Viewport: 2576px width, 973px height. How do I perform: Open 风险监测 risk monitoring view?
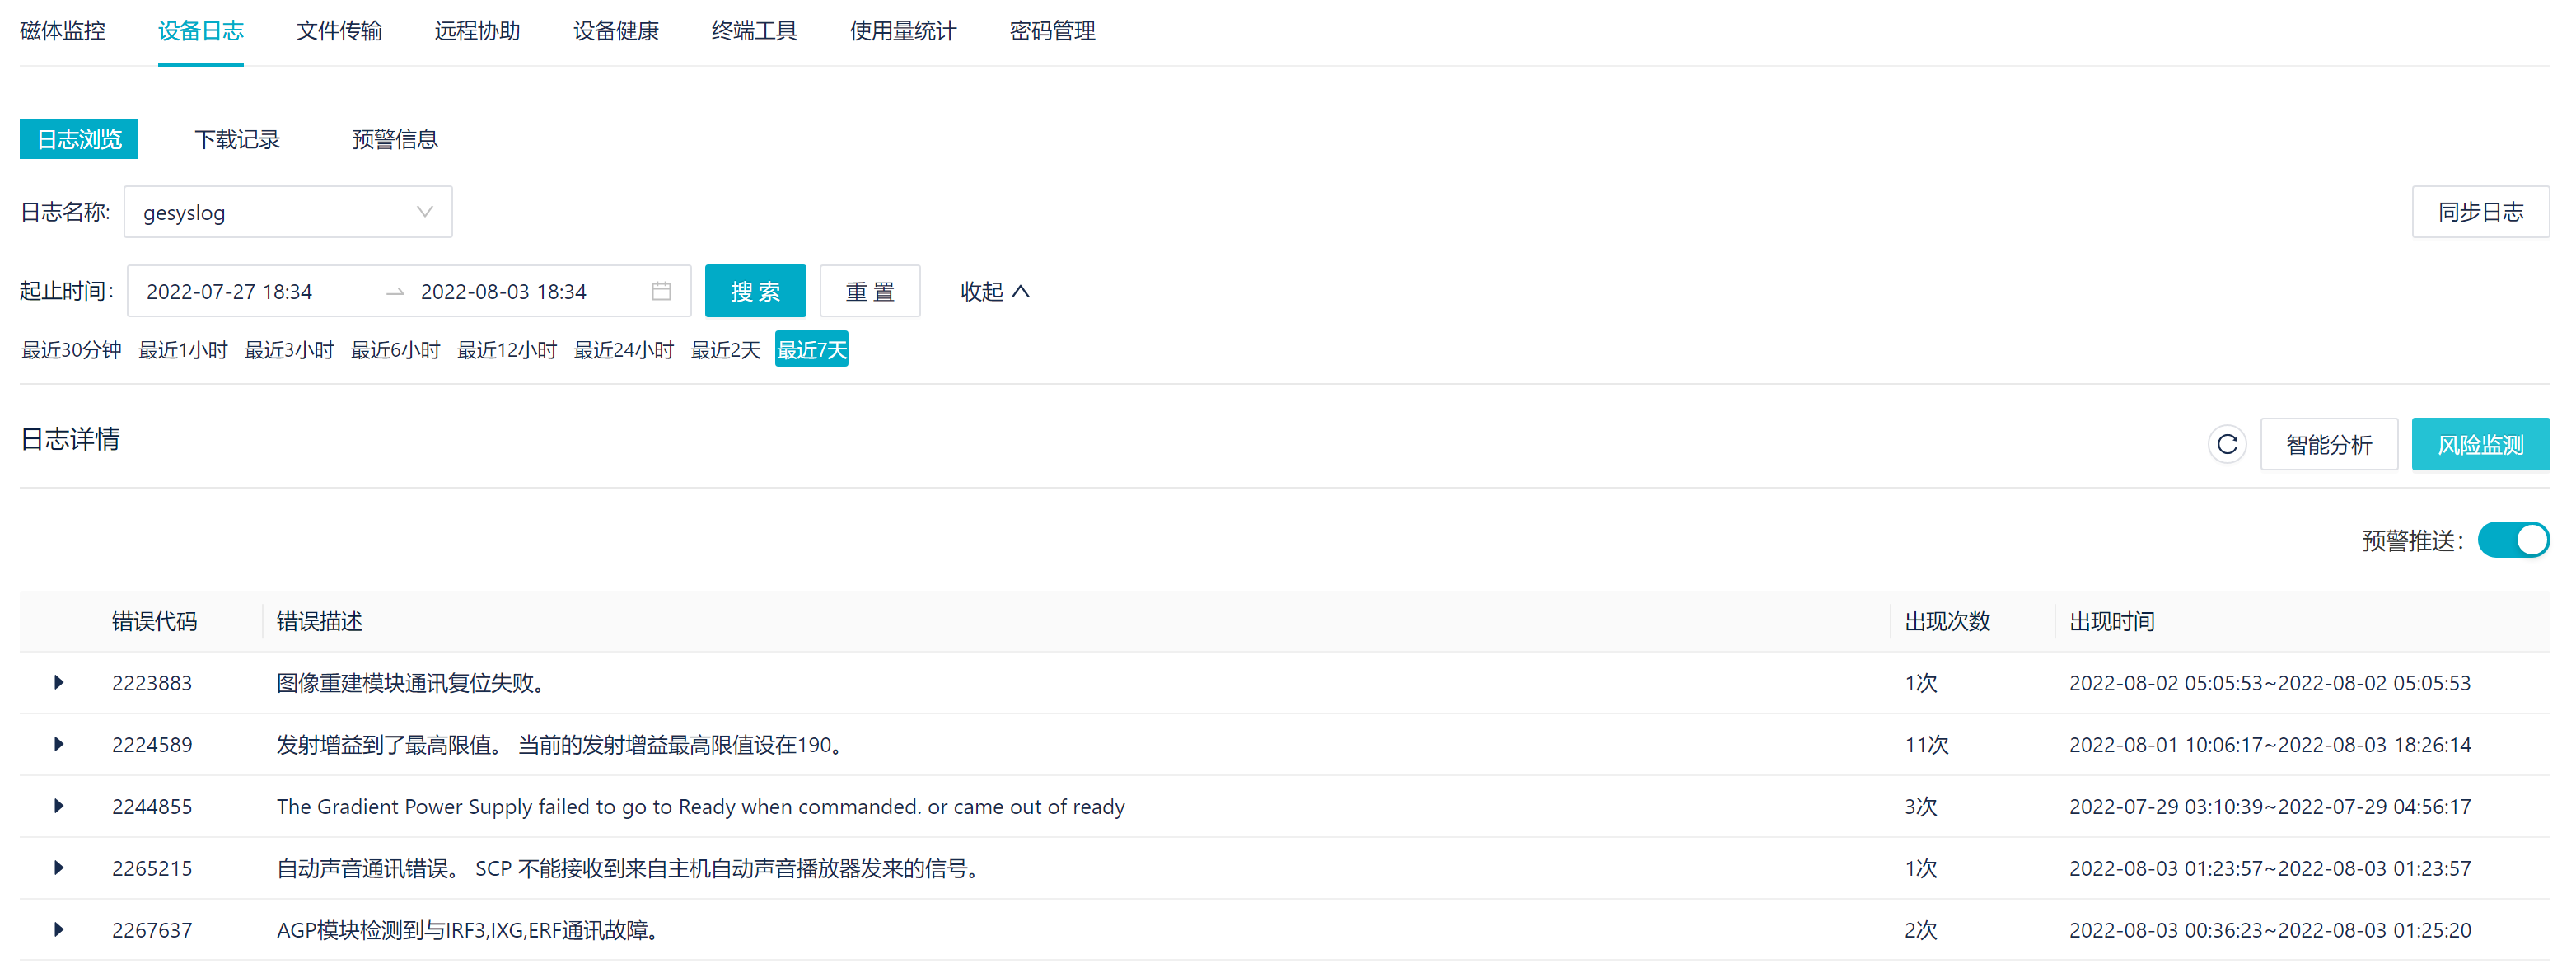click(2481, 444)
